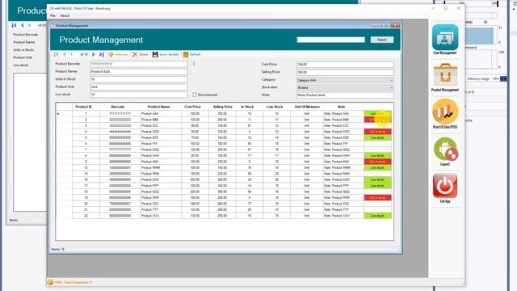The height and width of the screenshot is (291, 517).
Task: Click the record position number box
Action: (74, 54)
